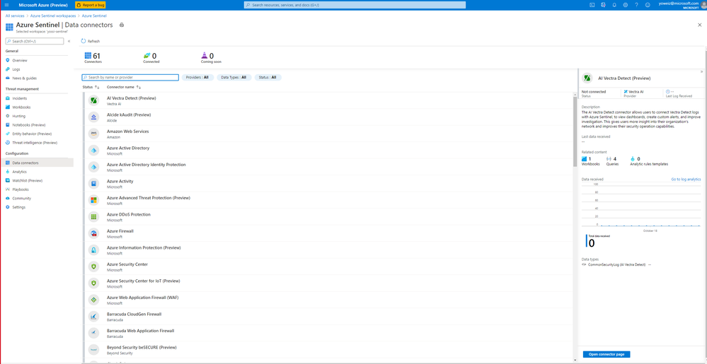Select Data connectors in sidebar

click(x=37, y=163)
